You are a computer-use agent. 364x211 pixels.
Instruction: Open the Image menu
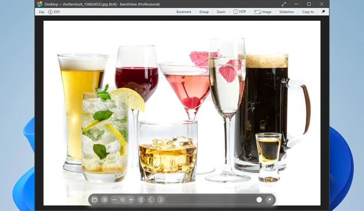click(x=263, y=12)
